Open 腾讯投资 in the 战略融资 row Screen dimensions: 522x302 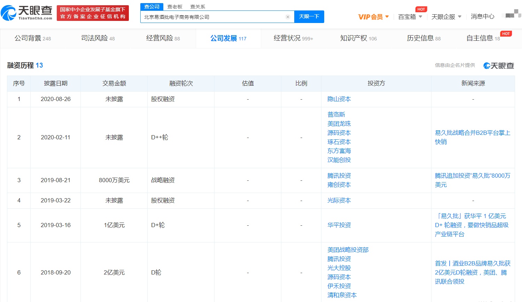339,176
